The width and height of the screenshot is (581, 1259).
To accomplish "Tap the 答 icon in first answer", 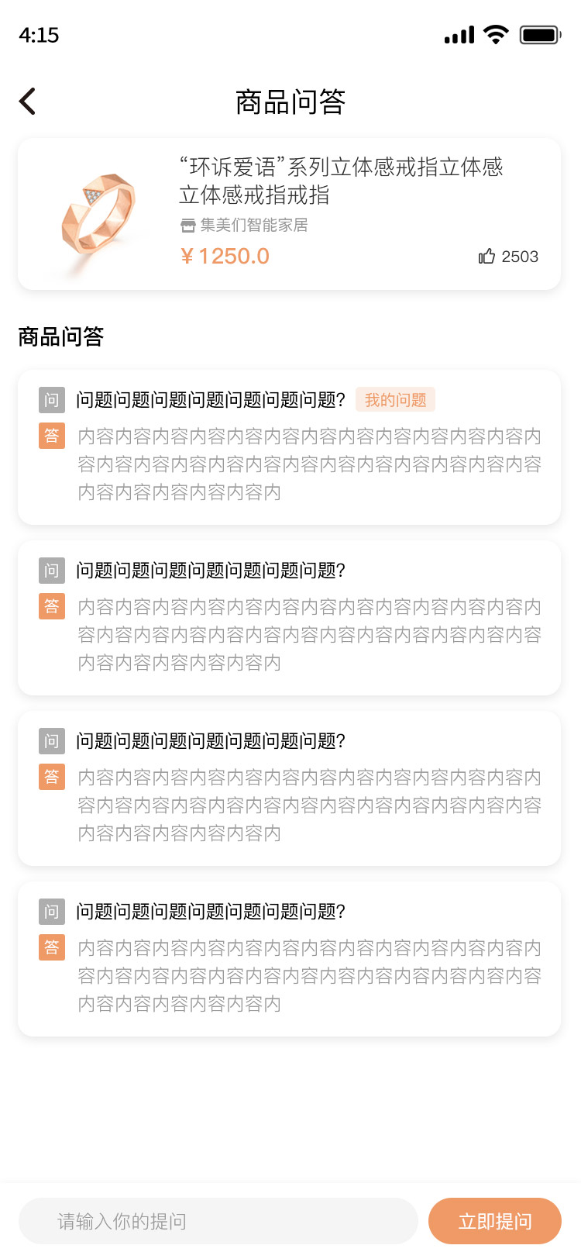I will pyautogui.click(x=52, y=436).
